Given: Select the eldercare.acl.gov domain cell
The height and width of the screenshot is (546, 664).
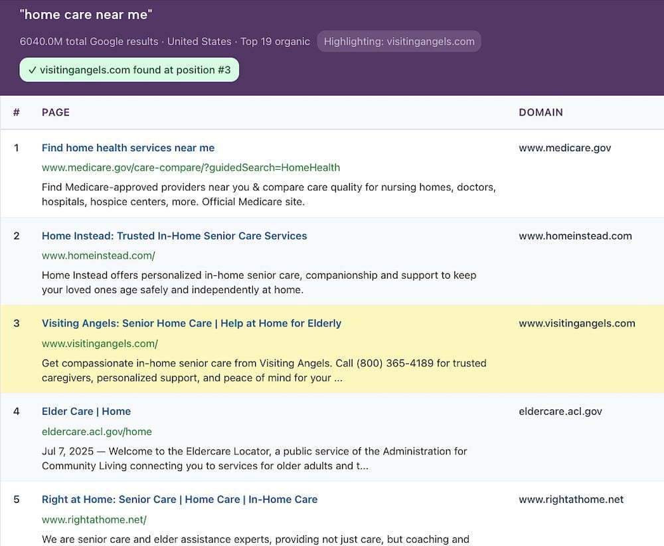Looking at the screenshot, I should (560, 411).
